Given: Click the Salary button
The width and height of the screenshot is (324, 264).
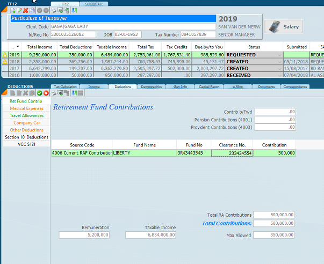Looking at the screenshot, I should pyautogui.click(x=284, y=26).
